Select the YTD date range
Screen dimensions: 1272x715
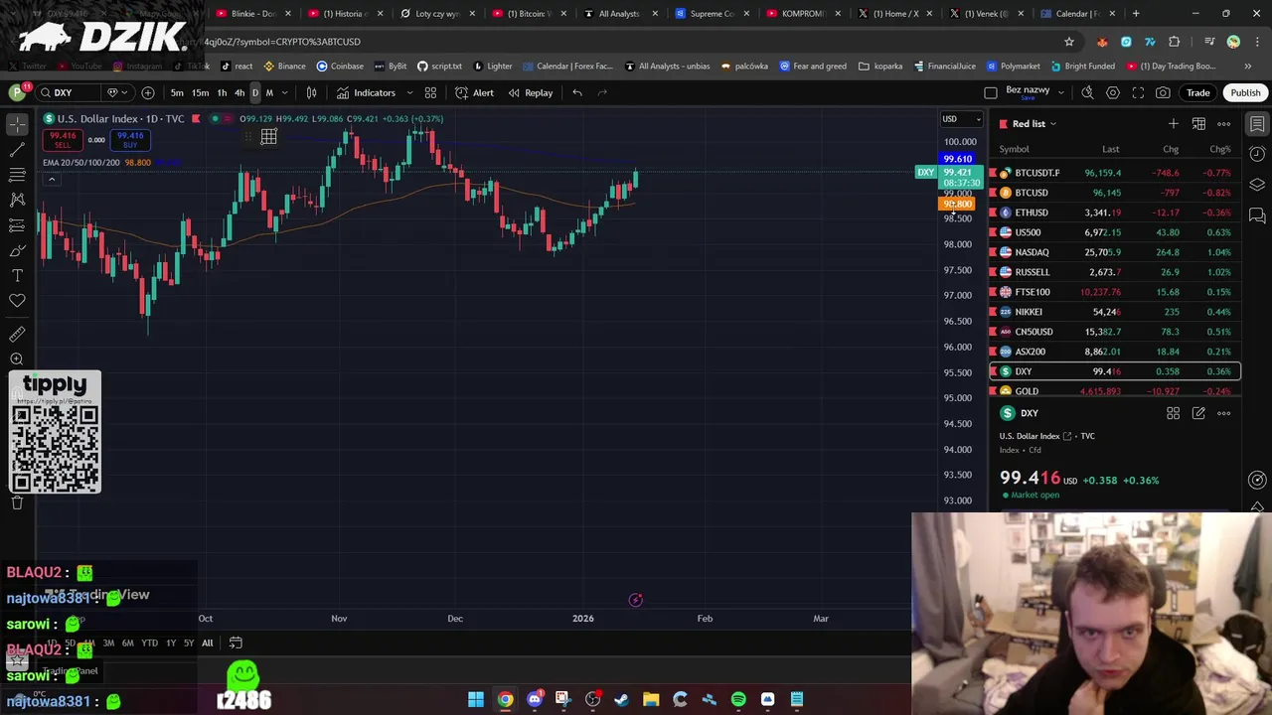point(149,643)
